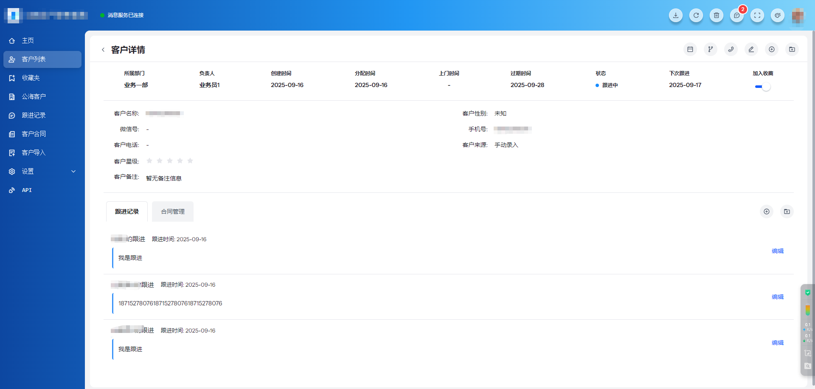Open 客户导入 in the sidebar
Screen dimensions: 815x389
pos(42,153)
